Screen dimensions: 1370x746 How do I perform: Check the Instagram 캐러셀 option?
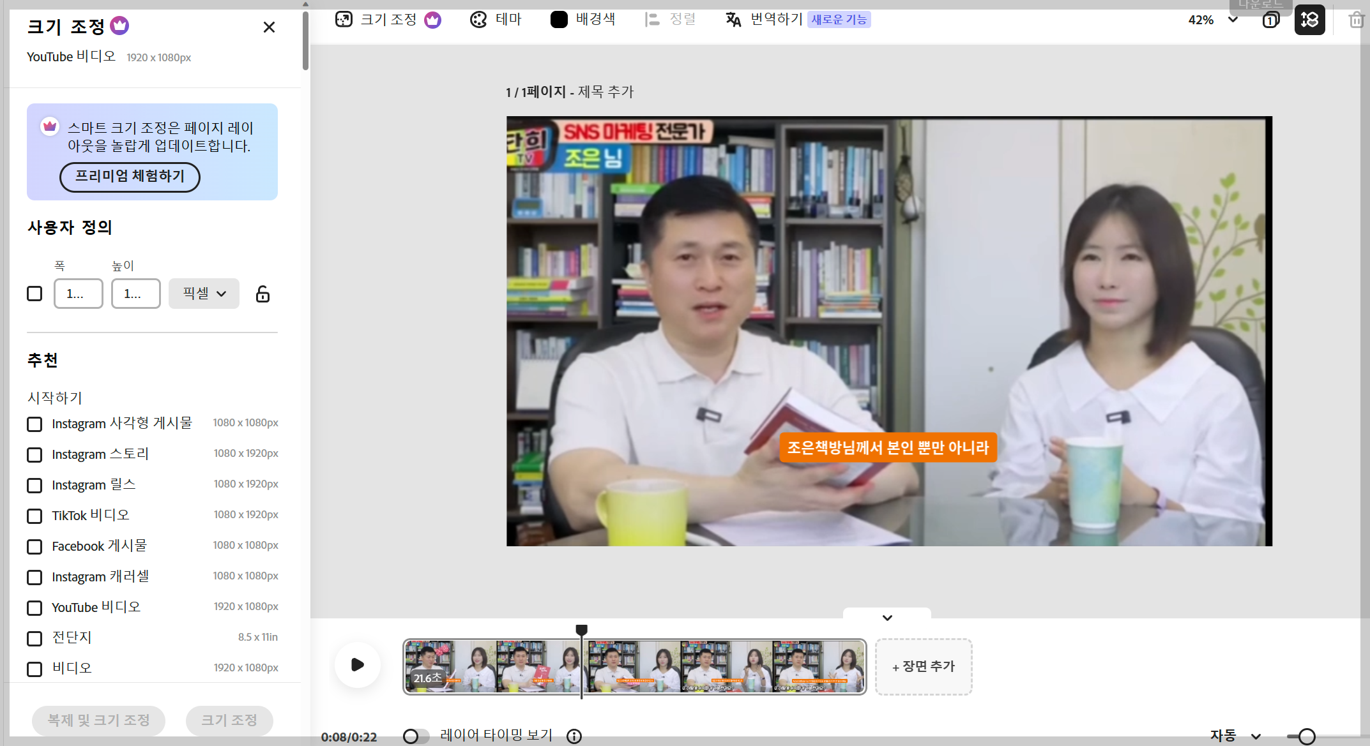click(x=34, y=578)
